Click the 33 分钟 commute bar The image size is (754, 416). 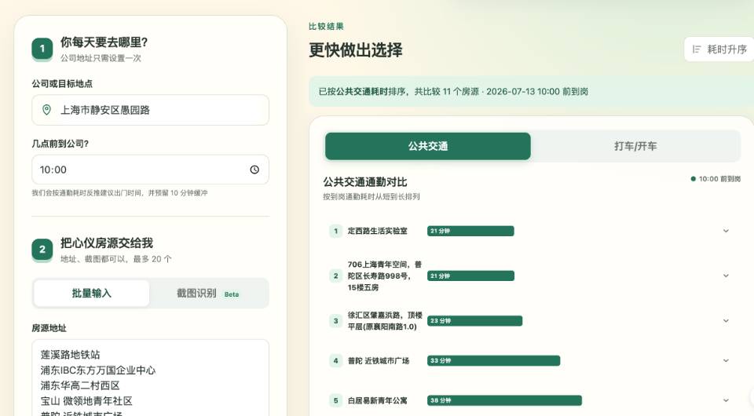pos(494,361)
